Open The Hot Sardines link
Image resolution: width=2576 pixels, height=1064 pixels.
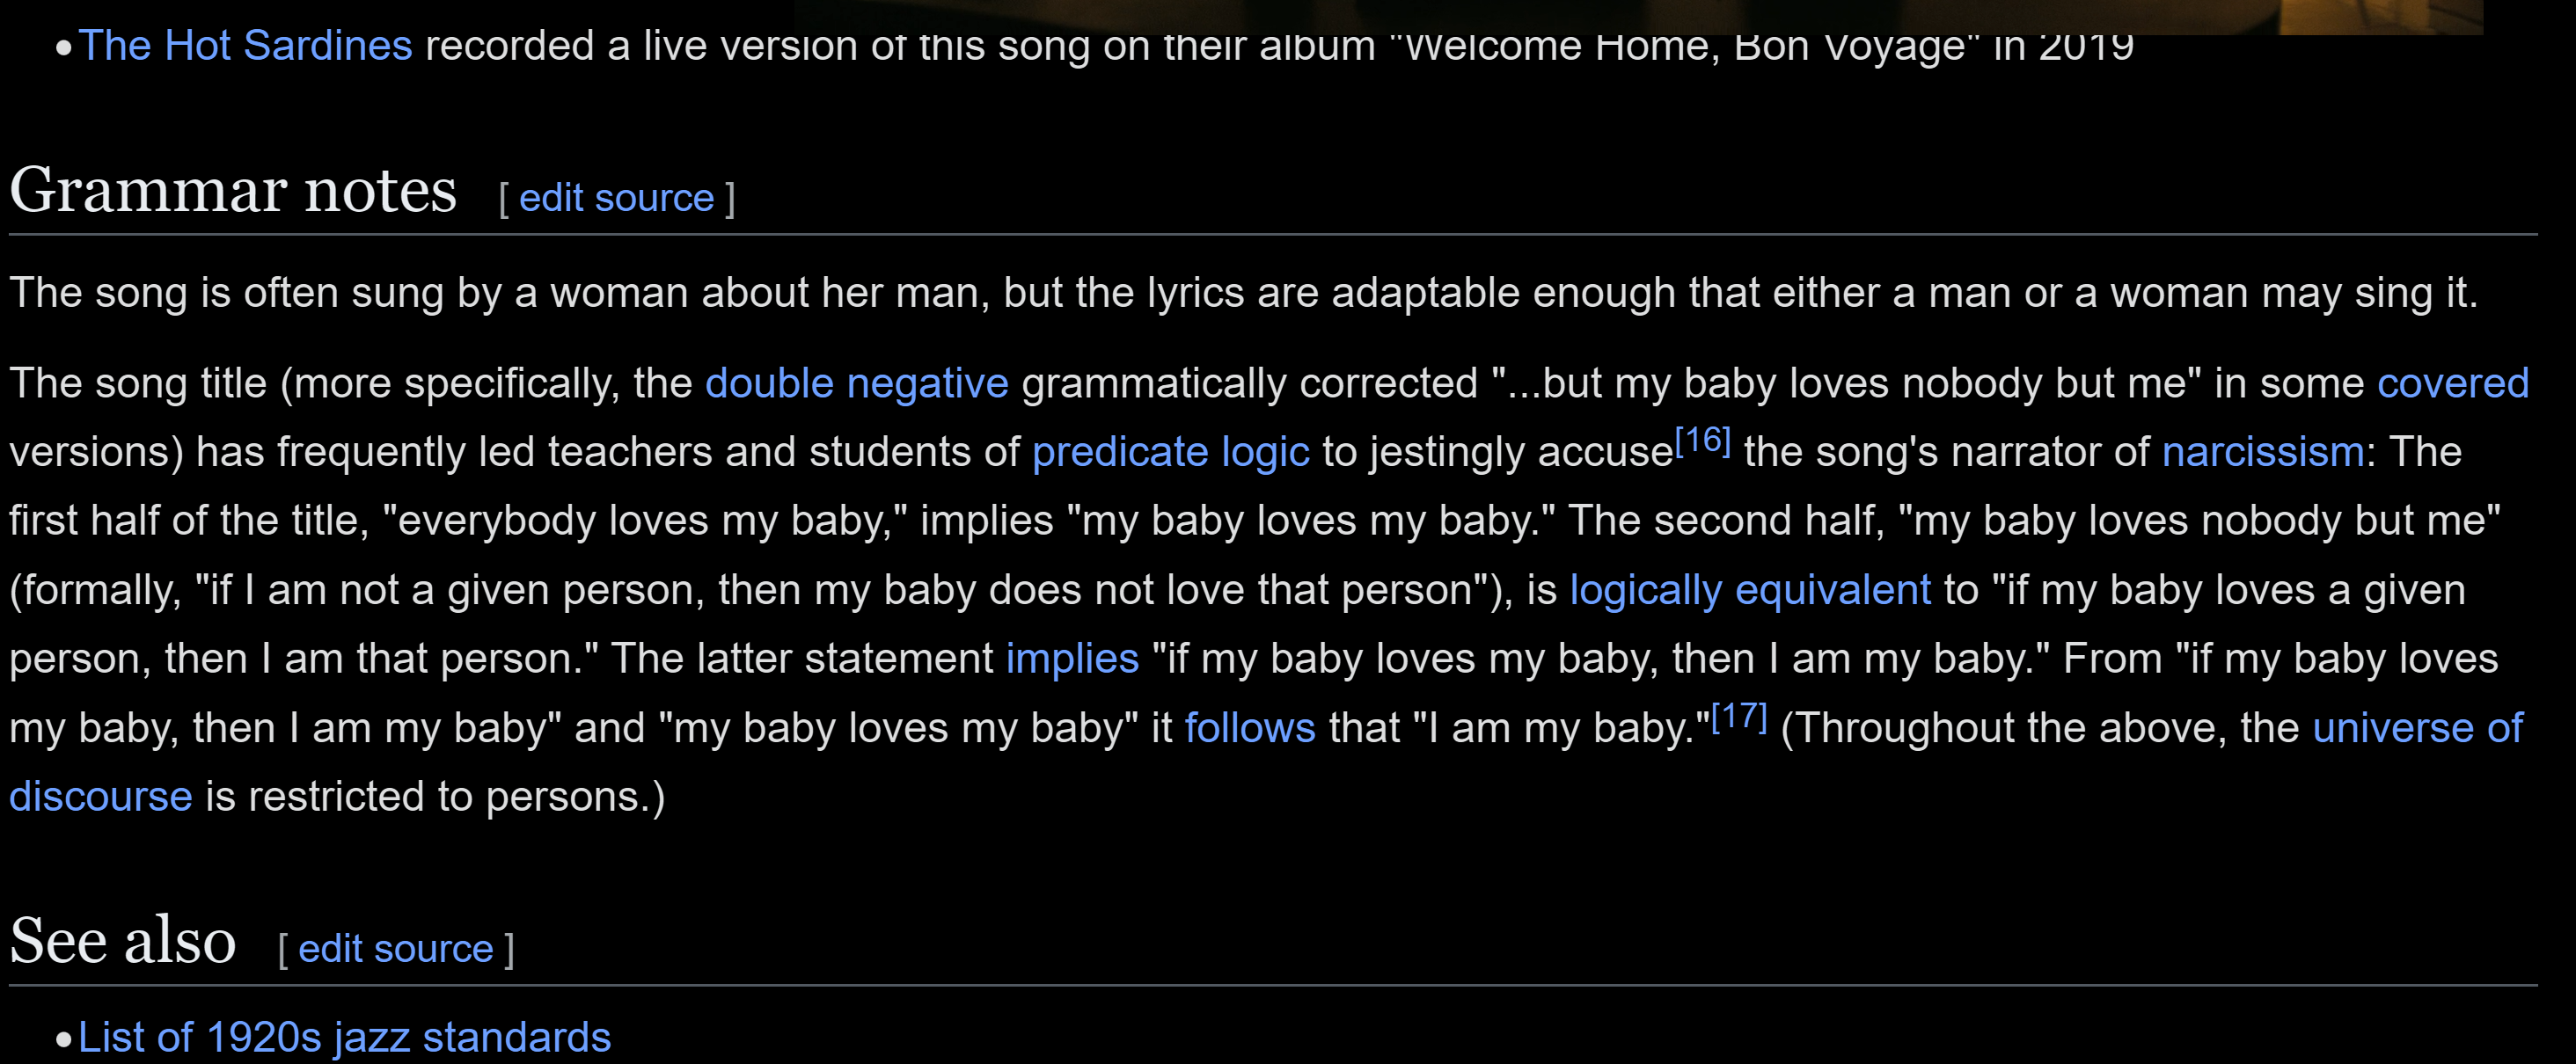[245, 46]
